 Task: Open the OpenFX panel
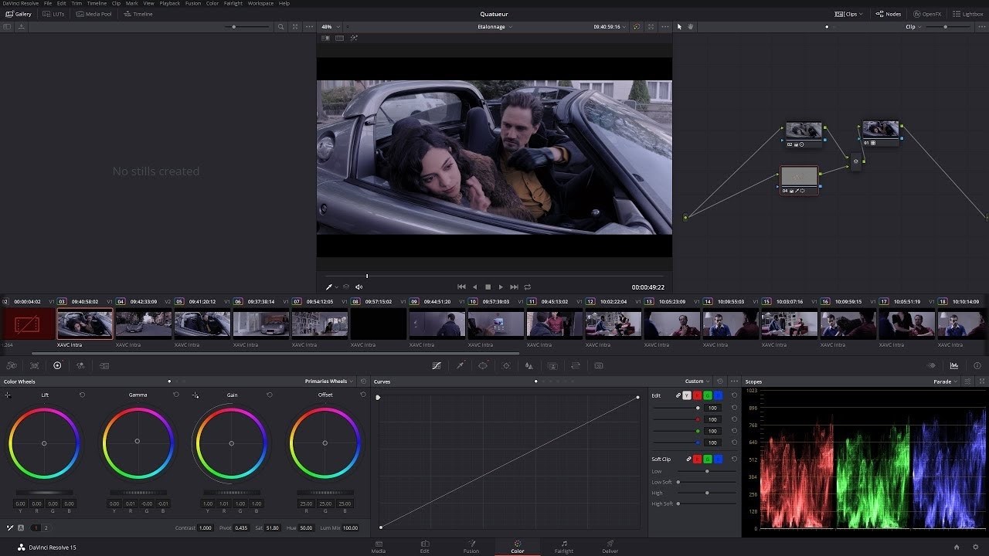[x=927, y=14]
